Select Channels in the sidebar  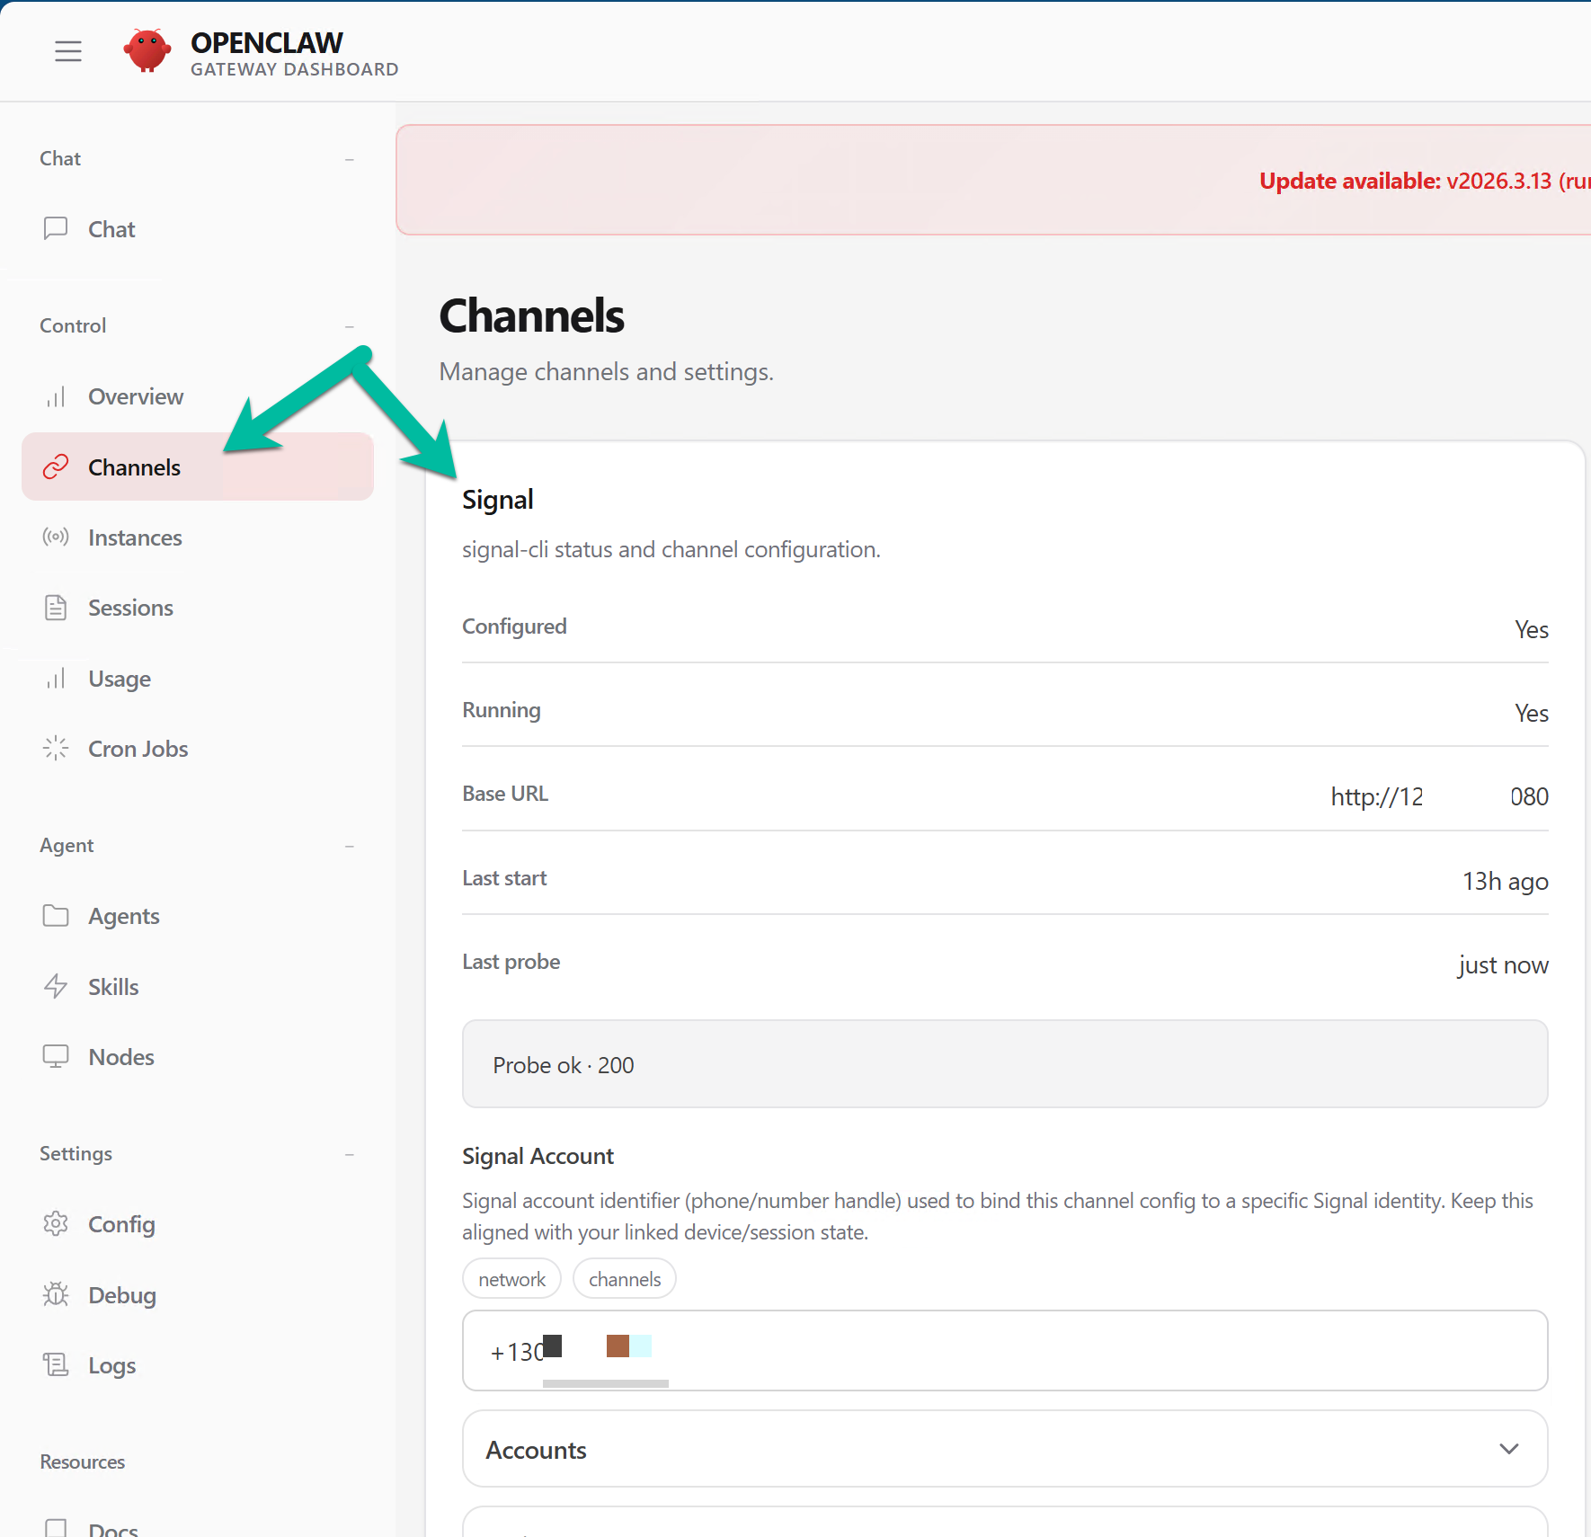[135, 467]
